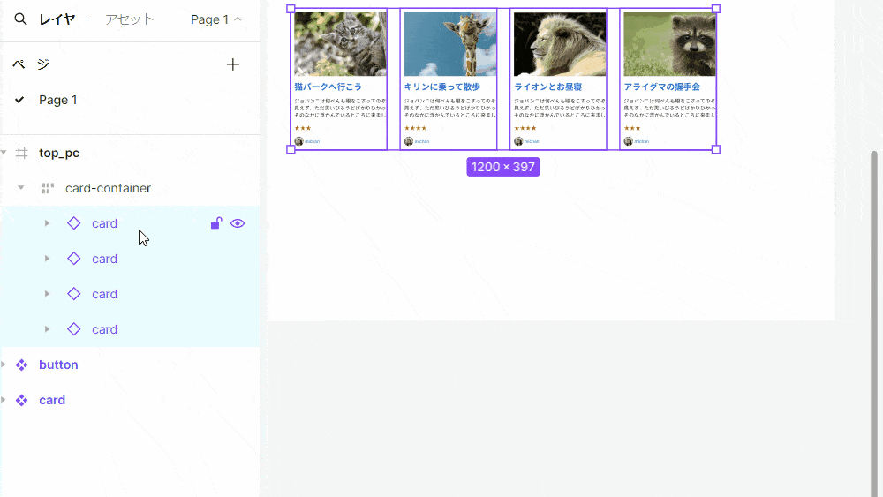Hide the first card layer with eye icon
This screenshot has height=497, width=883.
pos(238,223)
